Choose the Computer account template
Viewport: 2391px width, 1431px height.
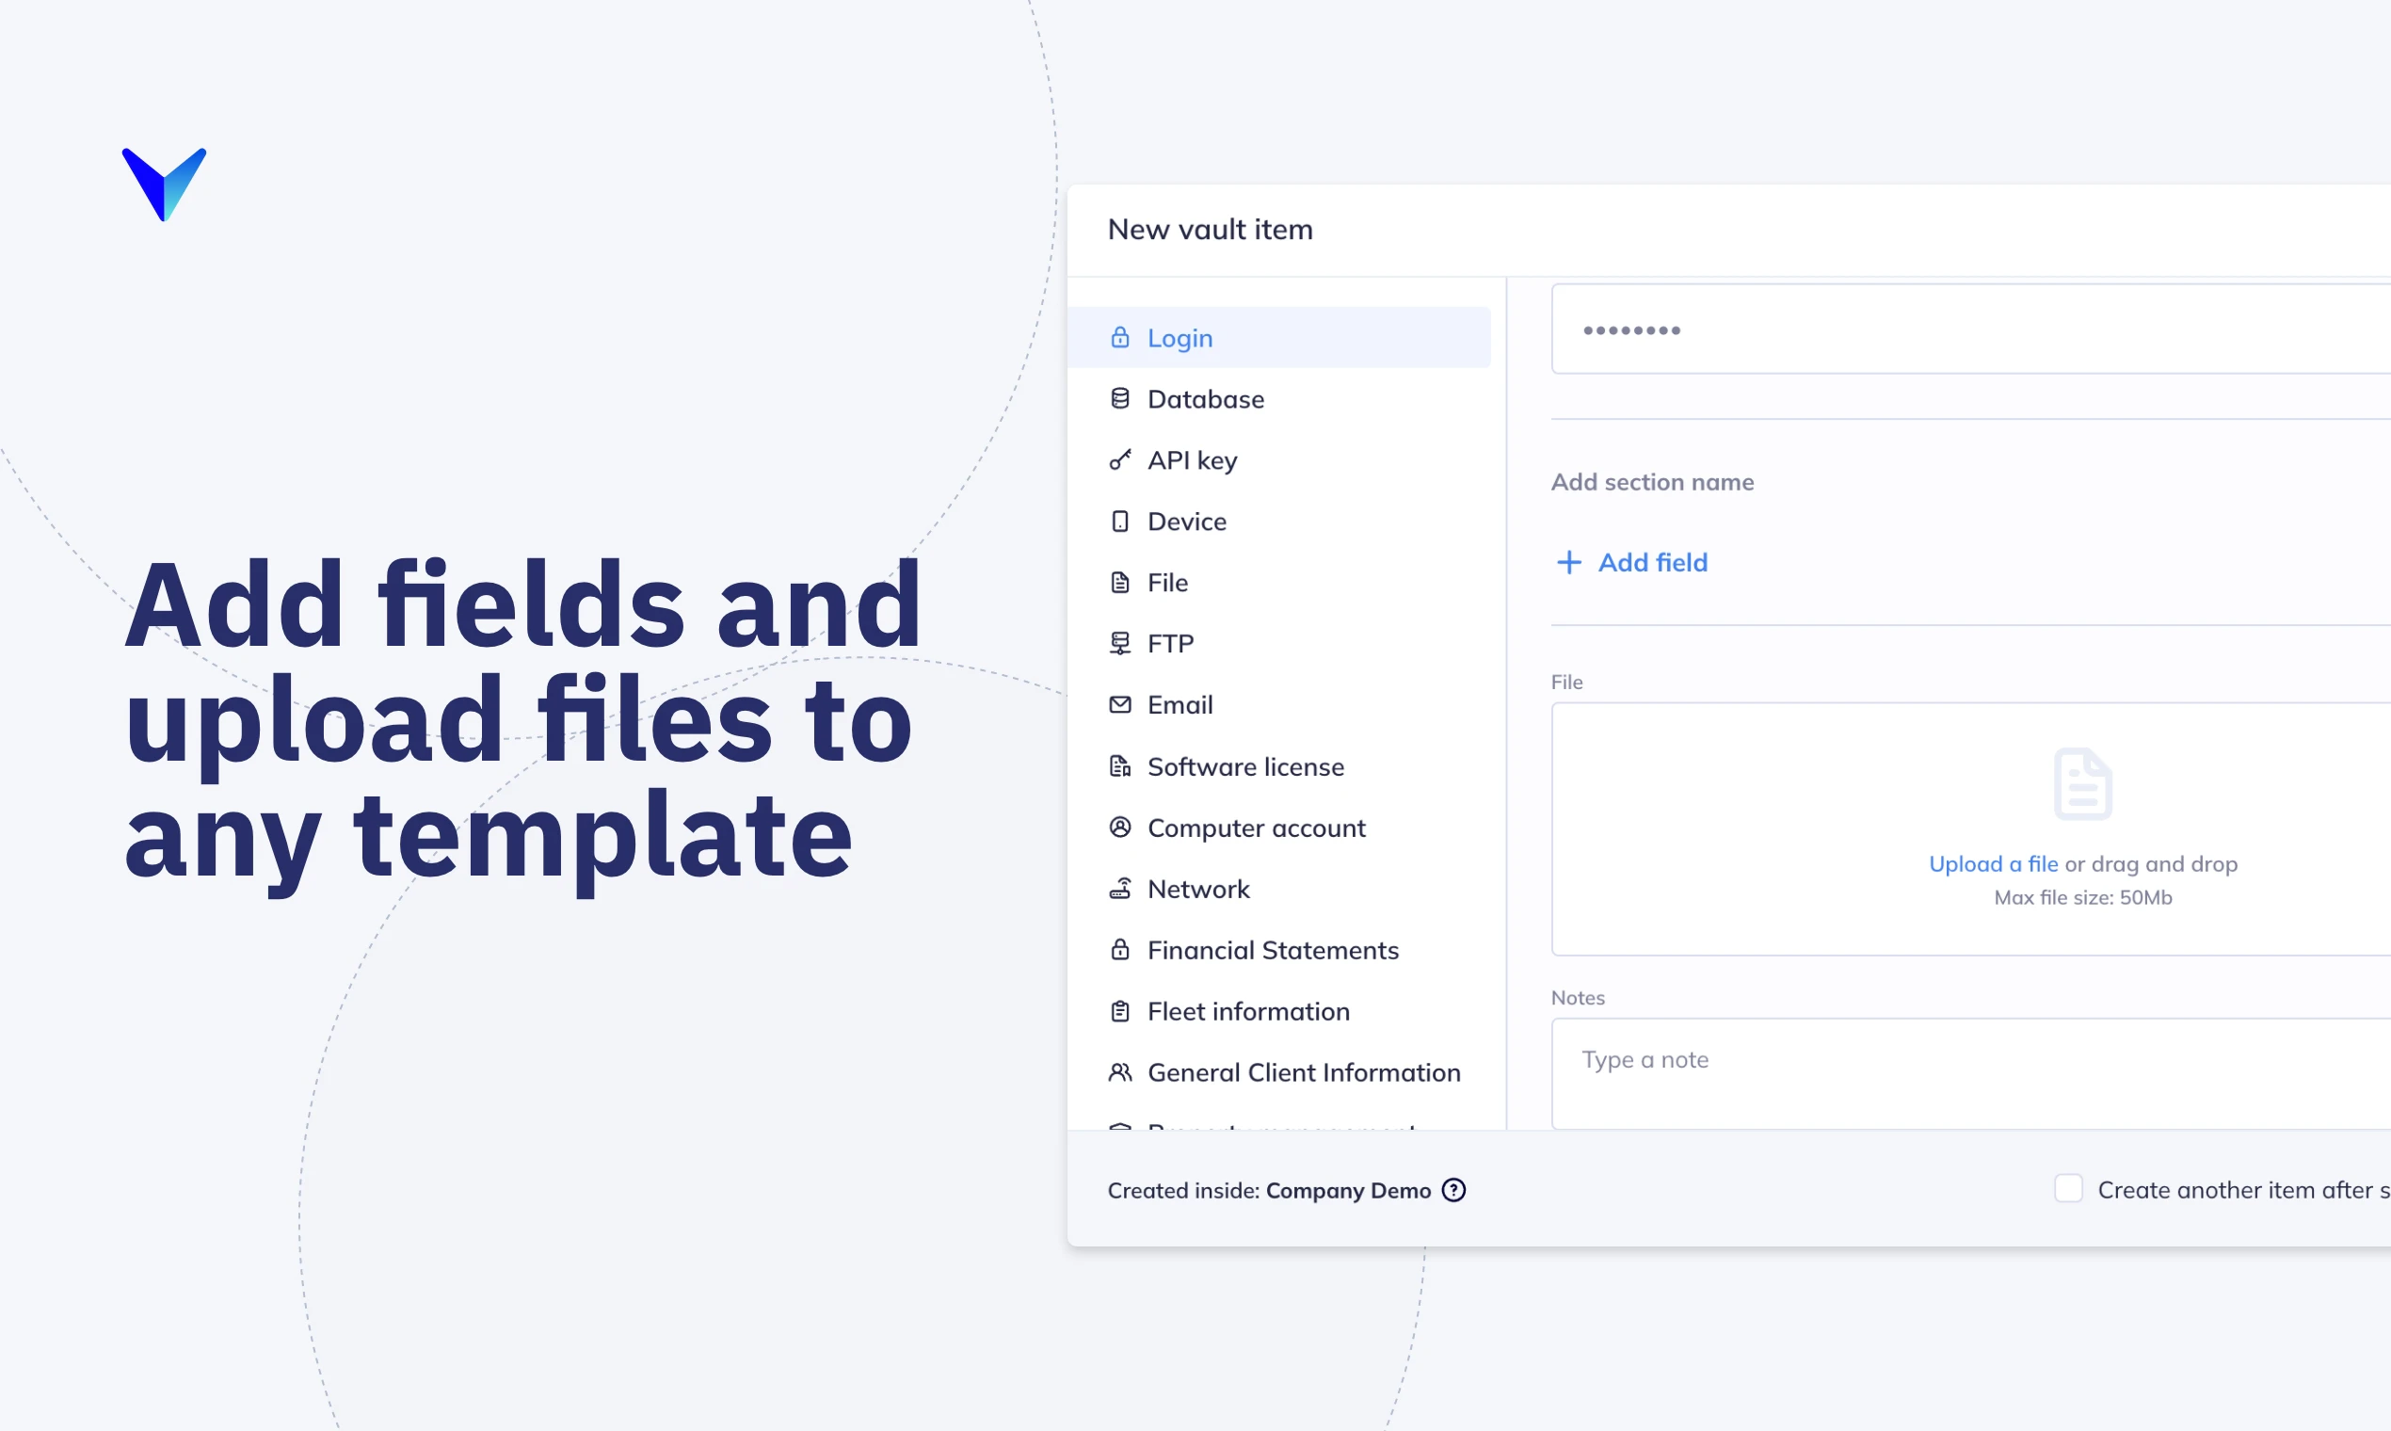[1256, 828]
